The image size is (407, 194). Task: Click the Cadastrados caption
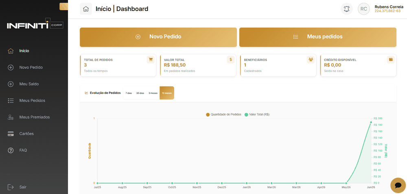click(x=253, y=71)
